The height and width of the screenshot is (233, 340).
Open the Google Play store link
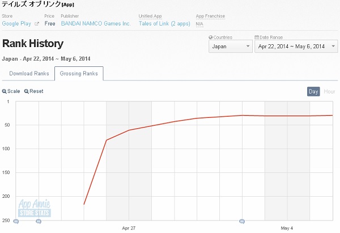(x=17, y=24)
